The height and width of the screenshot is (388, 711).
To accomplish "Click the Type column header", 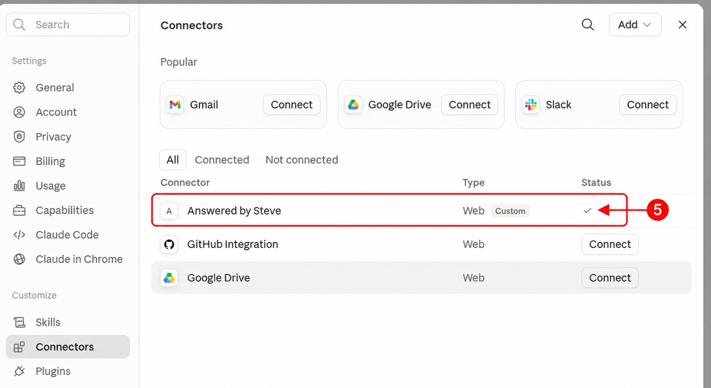I will tap(474, 183).
